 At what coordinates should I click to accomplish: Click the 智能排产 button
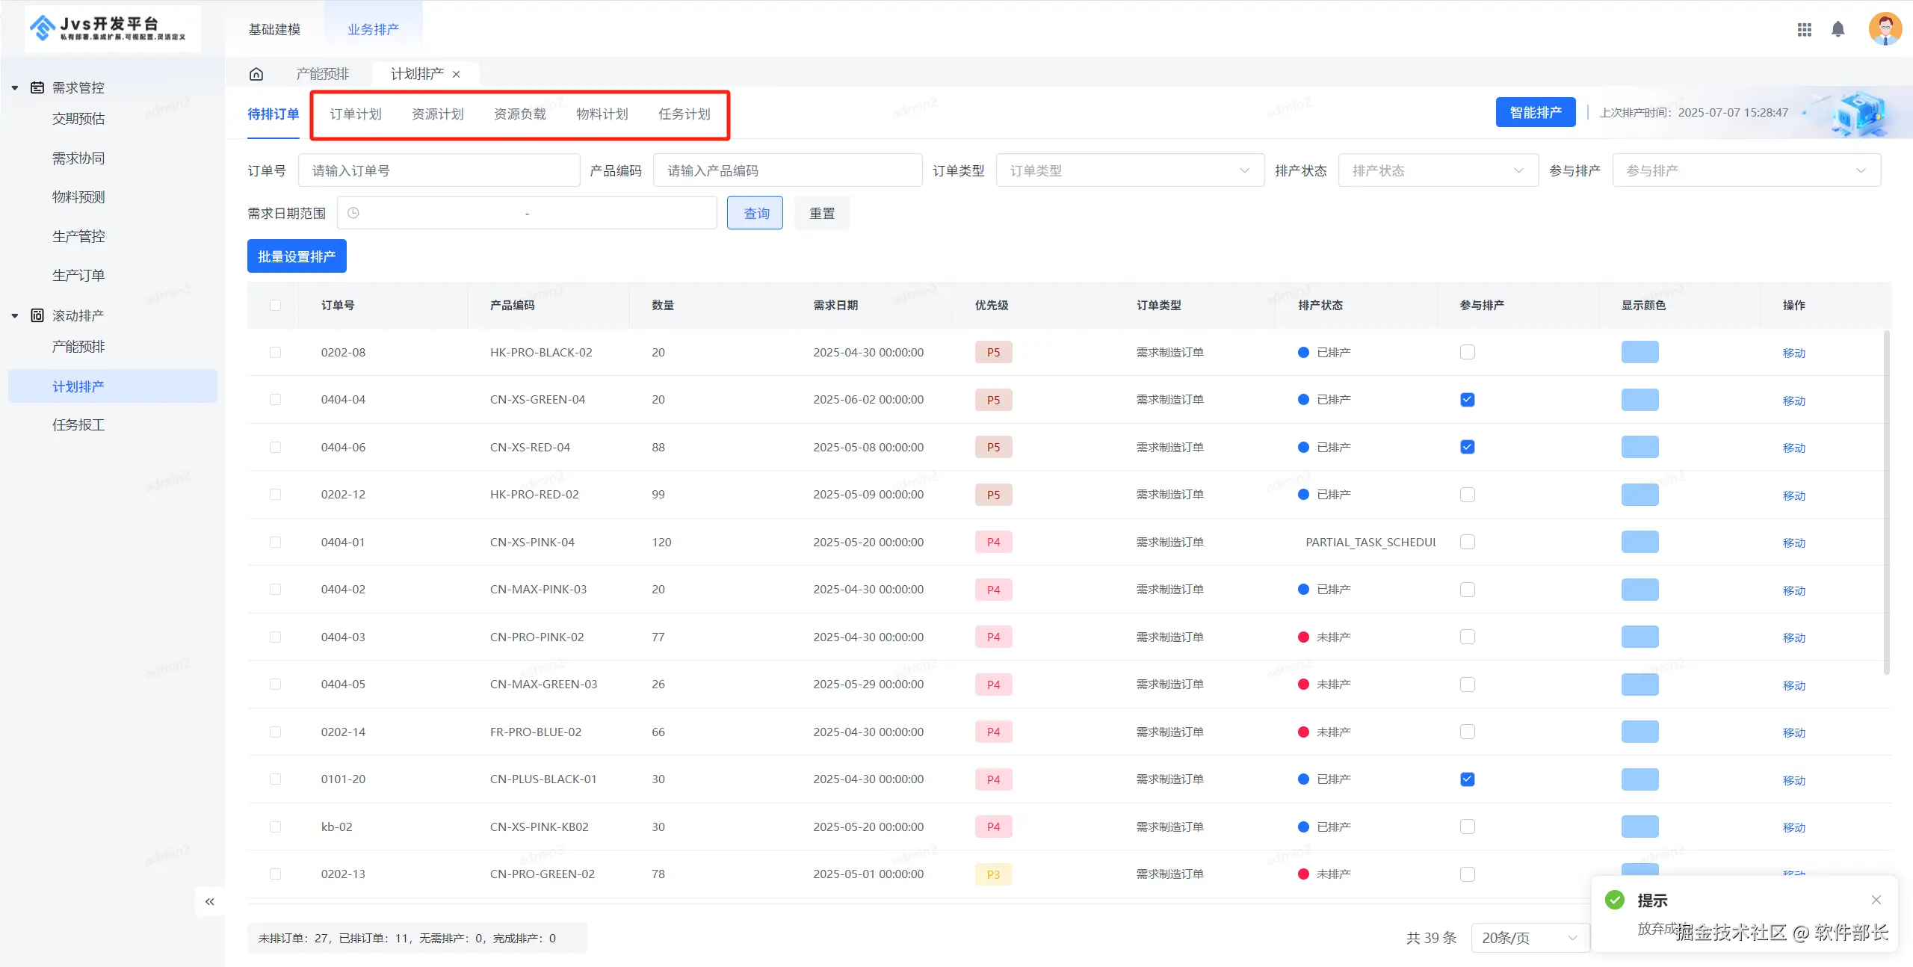point(1535,112)
